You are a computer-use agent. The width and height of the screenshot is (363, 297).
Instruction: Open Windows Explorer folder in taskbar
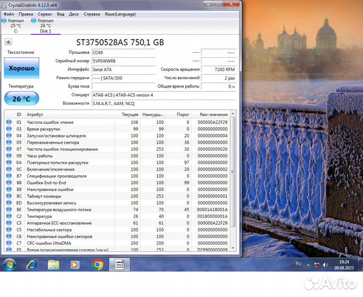(54, 265)
